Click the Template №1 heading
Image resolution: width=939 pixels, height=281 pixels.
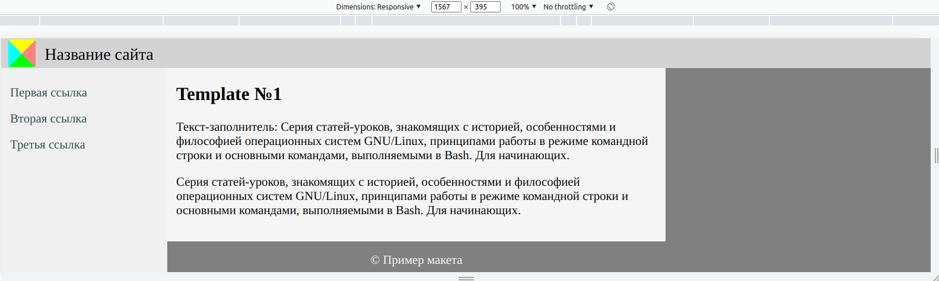click(228, 94)
